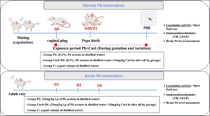Click the blue male symbol above mating pair
Image resolution: width=210 pixels, height=116 pixels.
pos(21,20)
